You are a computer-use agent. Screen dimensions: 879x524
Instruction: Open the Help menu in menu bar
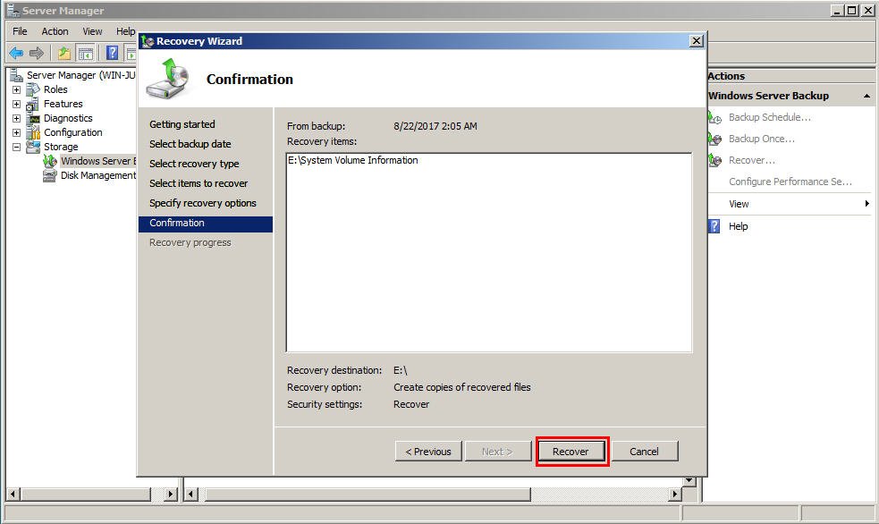[x=125, y=31]
